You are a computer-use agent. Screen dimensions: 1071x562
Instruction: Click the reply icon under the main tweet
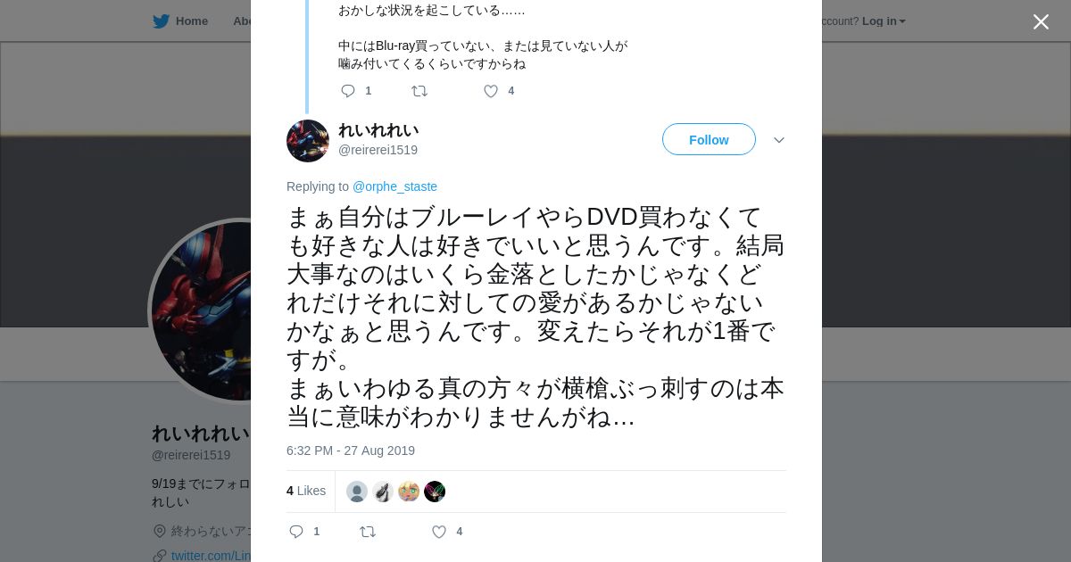point(296,532)
